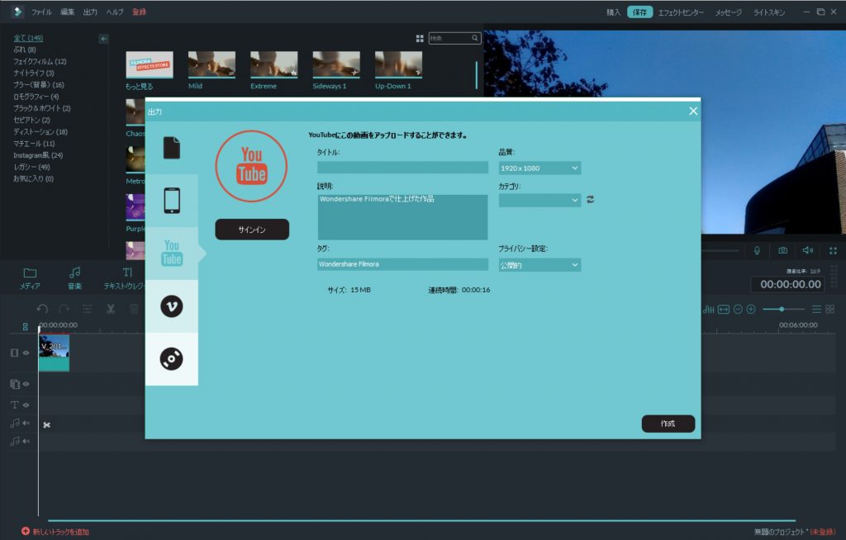Click 購入 purchase link in top bar
Image resolution: width=846 pixels, height=540 pixels.
click(x=614, y=12)
